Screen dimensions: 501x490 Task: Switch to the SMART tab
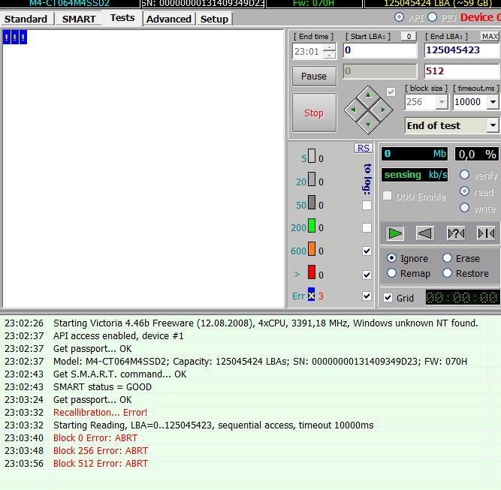coord(79,19)
